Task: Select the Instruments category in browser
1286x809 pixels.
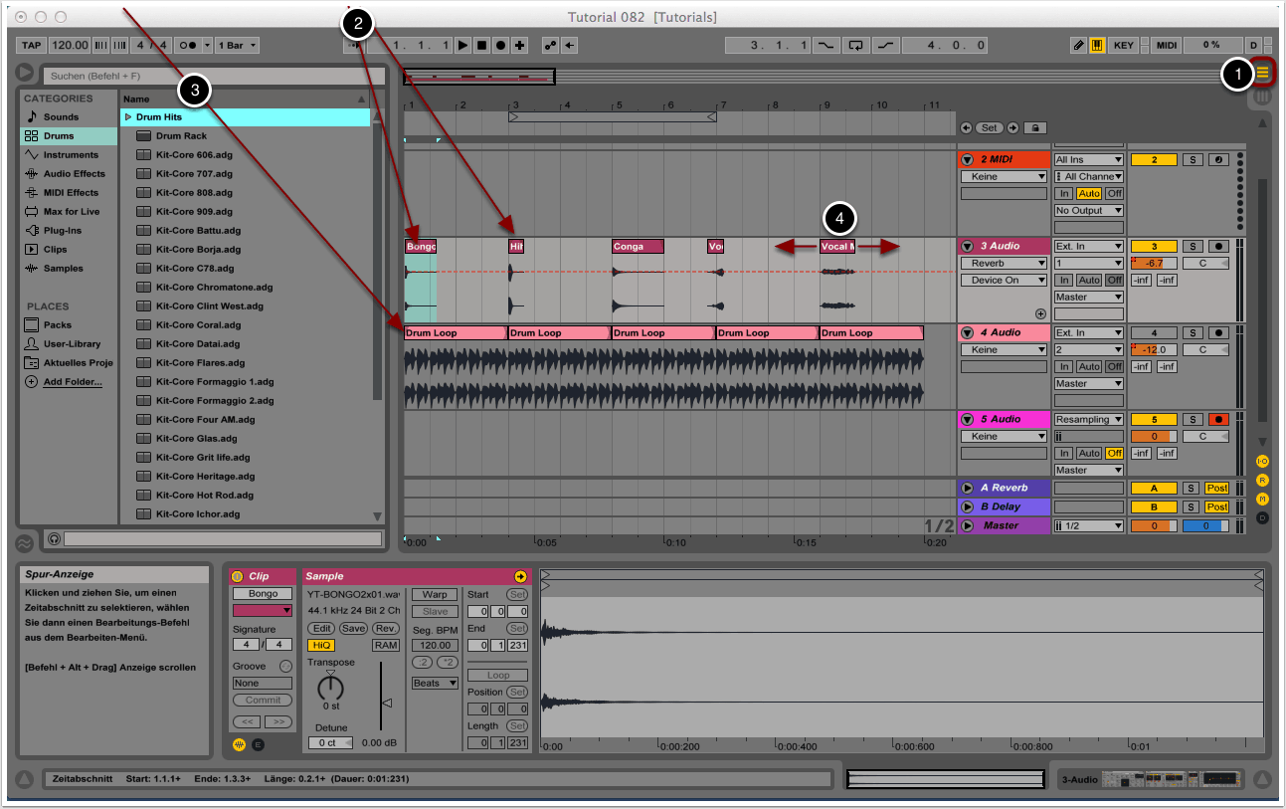Action: tap(71, 155)
